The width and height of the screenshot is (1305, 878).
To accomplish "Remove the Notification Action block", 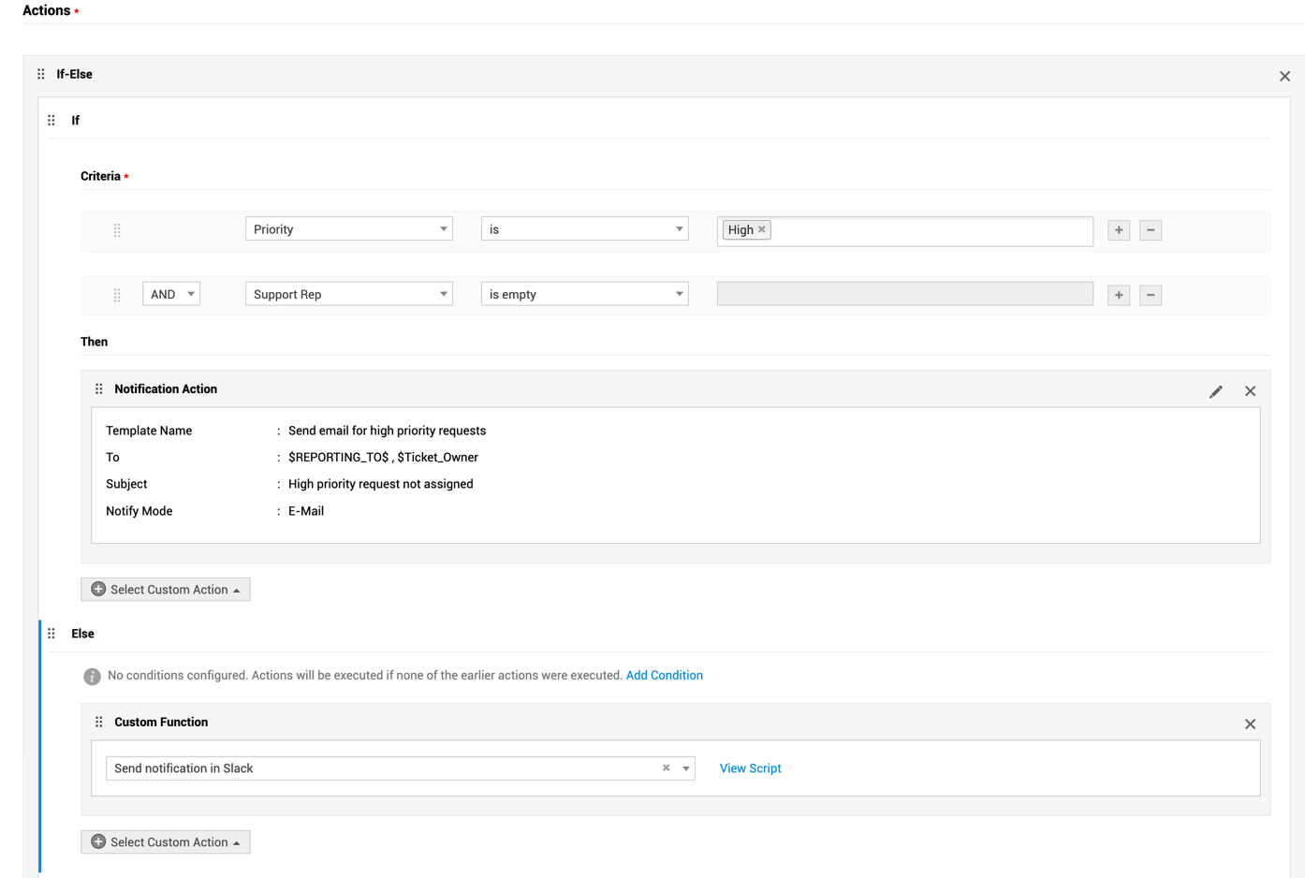I will tap(1250, 391).
